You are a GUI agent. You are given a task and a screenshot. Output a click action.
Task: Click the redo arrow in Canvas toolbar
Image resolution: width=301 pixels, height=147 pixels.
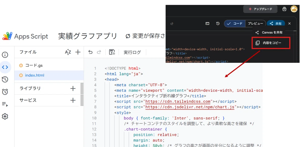coord(172,24)
